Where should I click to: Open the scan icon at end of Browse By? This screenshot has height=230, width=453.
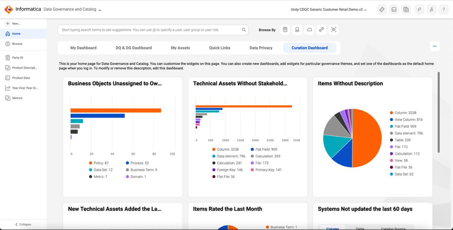tap(334, 30)
